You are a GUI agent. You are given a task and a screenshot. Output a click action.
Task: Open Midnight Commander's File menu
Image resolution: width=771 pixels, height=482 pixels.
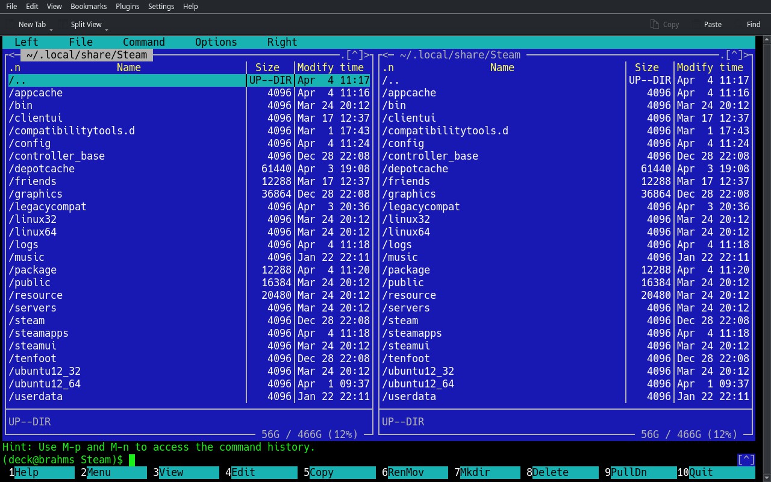[81, 42]
